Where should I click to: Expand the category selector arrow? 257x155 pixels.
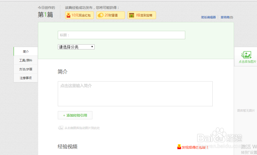[92, 47]
